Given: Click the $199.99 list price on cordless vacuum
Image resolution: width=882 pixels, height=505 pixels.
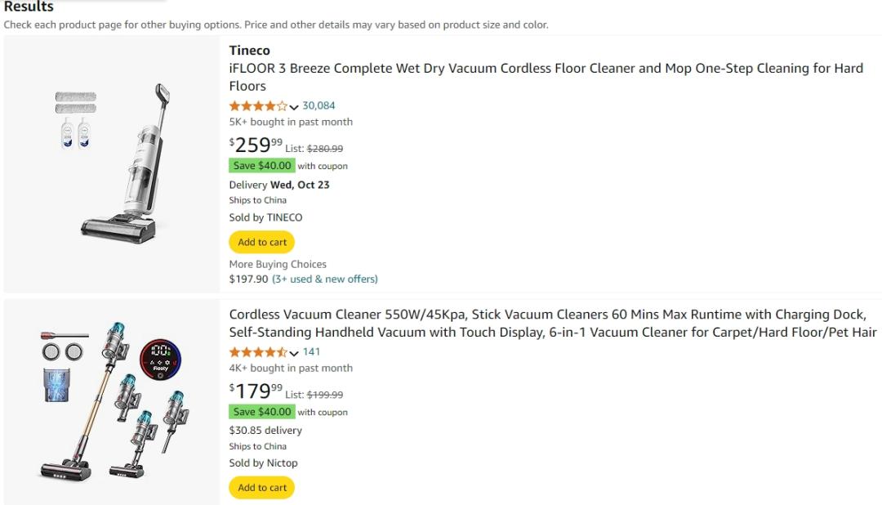Looking at the screenshot, I should point(324,395).
